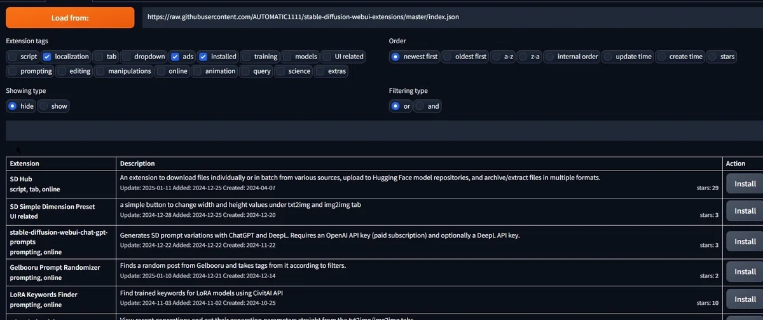Install LoRA Keywords Finder extension

point(745,299)
